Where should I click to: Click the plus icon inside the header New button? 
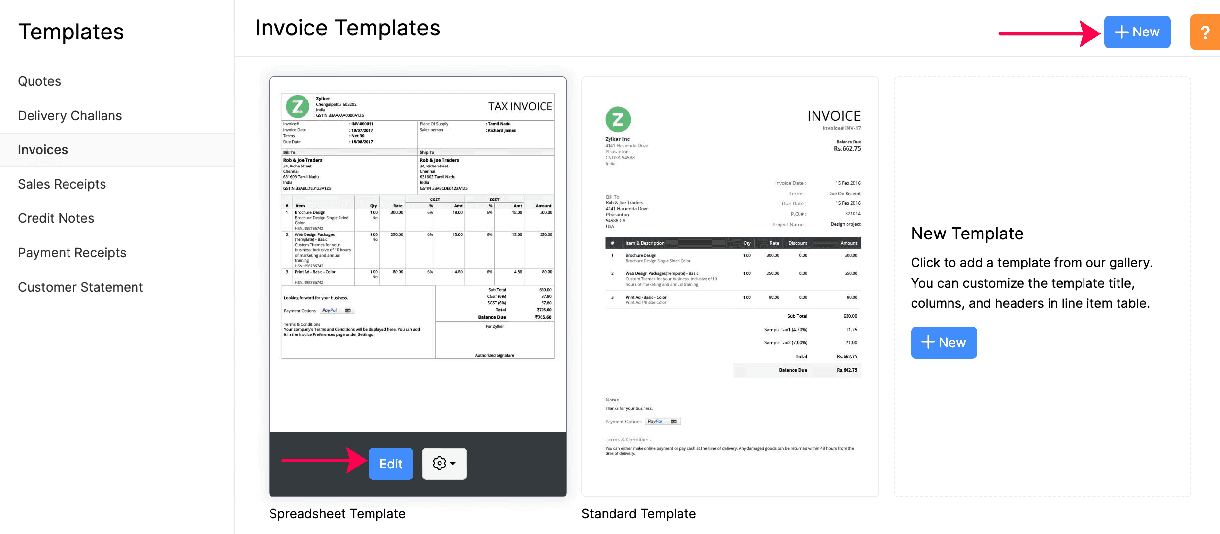pyautogui.click(x=1122, y=32)
